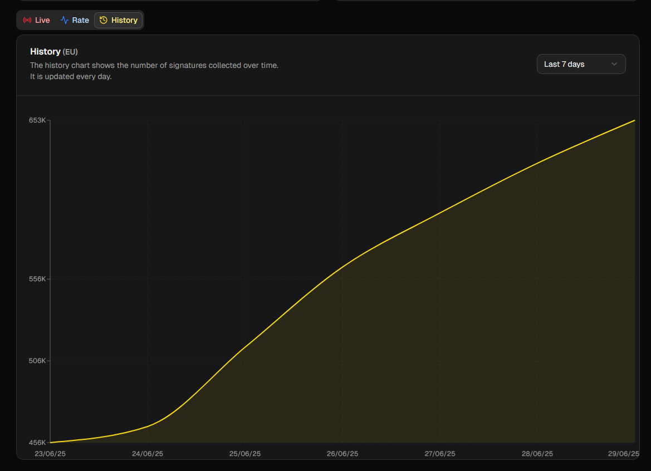651x471 pixels.
Task: Open the Rate tab
Action: (75, 21)
